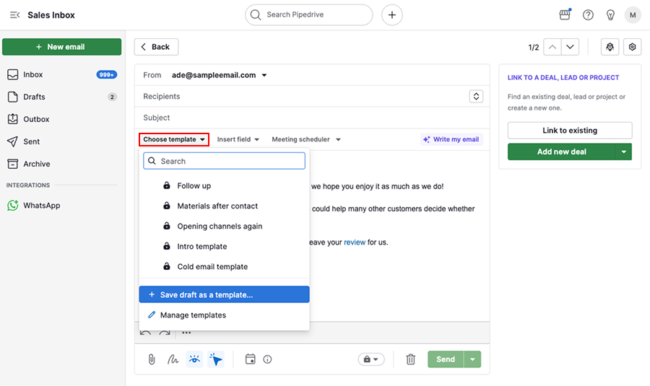
Task: Click the info circle icon
Action: (267, 359)
